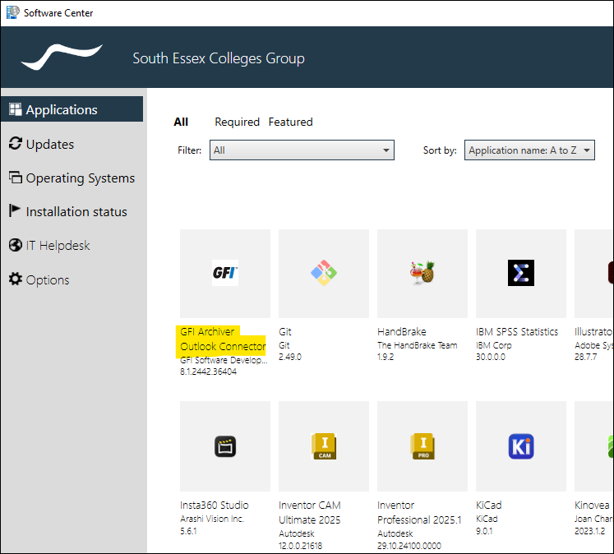Viewport: 614px width, 554px height.
Task: Open the IT Helpdesk label
Action: coord(58,246)
